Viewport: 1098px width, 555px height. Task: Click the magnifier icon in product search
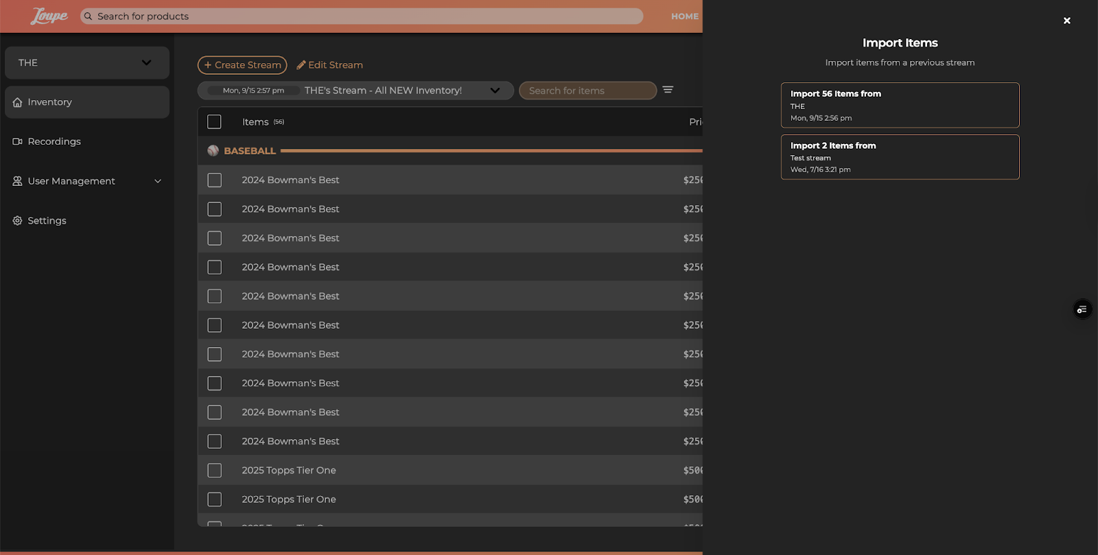pos(88,16)
